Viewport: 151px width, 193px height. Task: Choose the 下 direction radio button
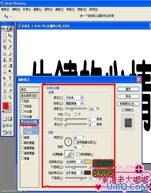tap(76, 114)
